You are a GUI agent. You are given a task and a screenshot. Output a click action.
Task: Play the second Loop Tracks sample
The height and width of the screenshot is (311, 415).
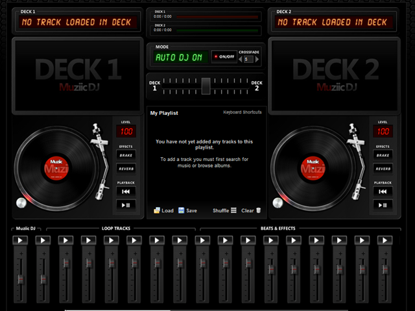pos(88,240)
